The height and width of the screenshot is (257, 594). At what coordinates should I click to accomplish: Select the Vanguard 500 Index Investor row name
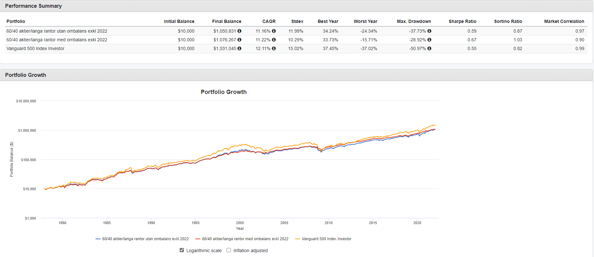click(35, 48)
